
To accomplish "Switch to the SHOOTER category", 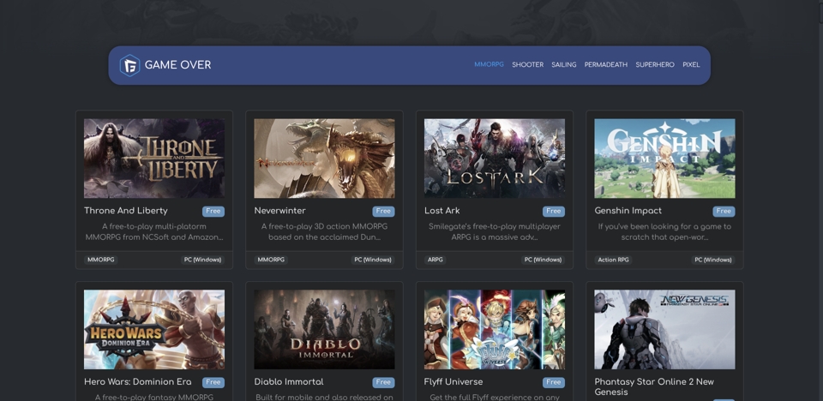I will 527,64.
